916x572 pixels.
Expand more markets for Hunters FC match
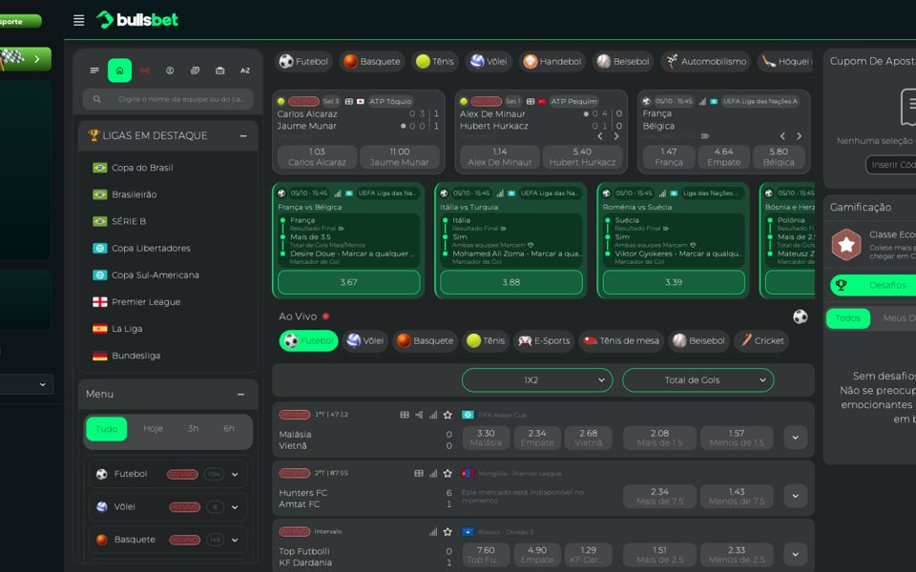click(x=796, y=496)
